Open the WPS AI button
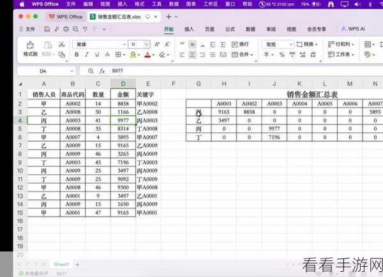This screenshot has height=277, width=383. pyautogui.click(x=354, y=29)
